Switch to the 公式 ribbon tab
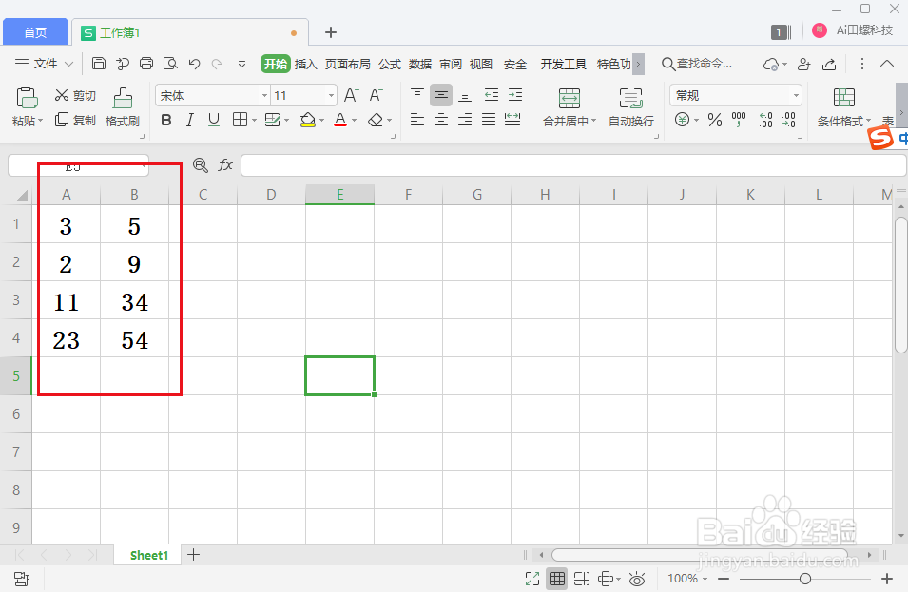The image size is (908, 592). [390, 64]
